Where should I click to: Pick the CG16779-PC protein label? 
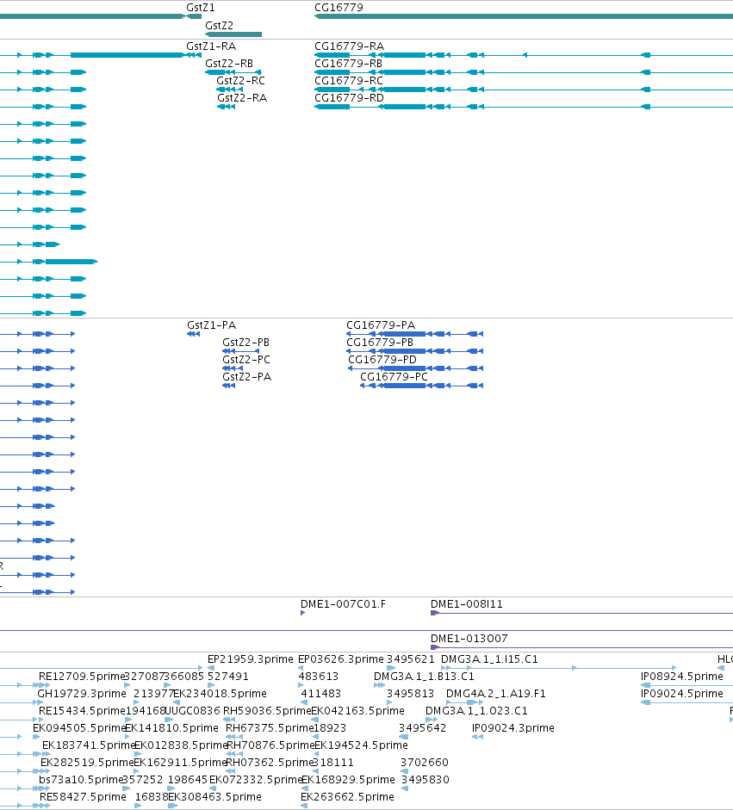394,377
